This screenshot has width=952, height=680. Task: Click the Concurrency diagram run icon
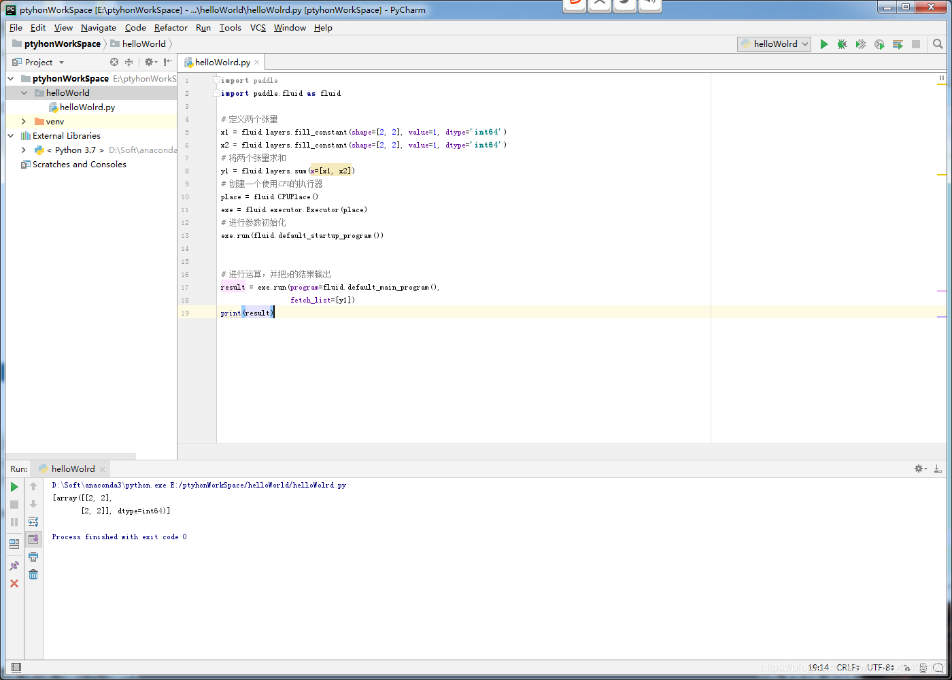[898, 44]
